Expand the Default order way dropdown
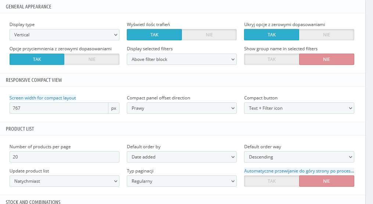This screenshot has height=204, width=373. coord(299,157)
